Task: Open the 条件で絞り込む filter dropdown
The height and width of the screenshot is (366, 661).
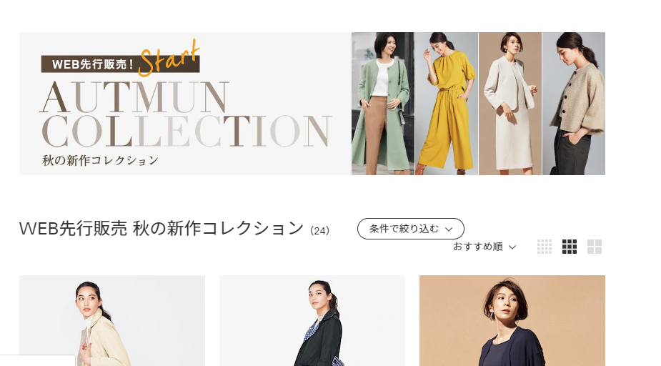Action: point(411,229)
